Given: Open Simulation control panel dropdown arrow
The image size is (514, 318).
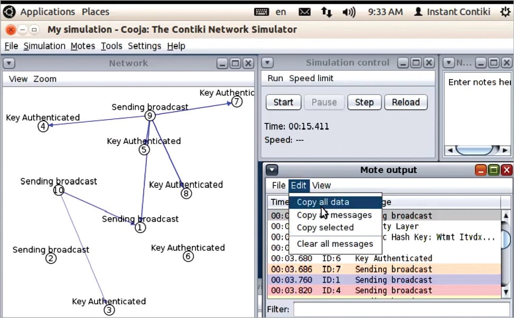Looking at the screenshot, I should coord(267,62).
